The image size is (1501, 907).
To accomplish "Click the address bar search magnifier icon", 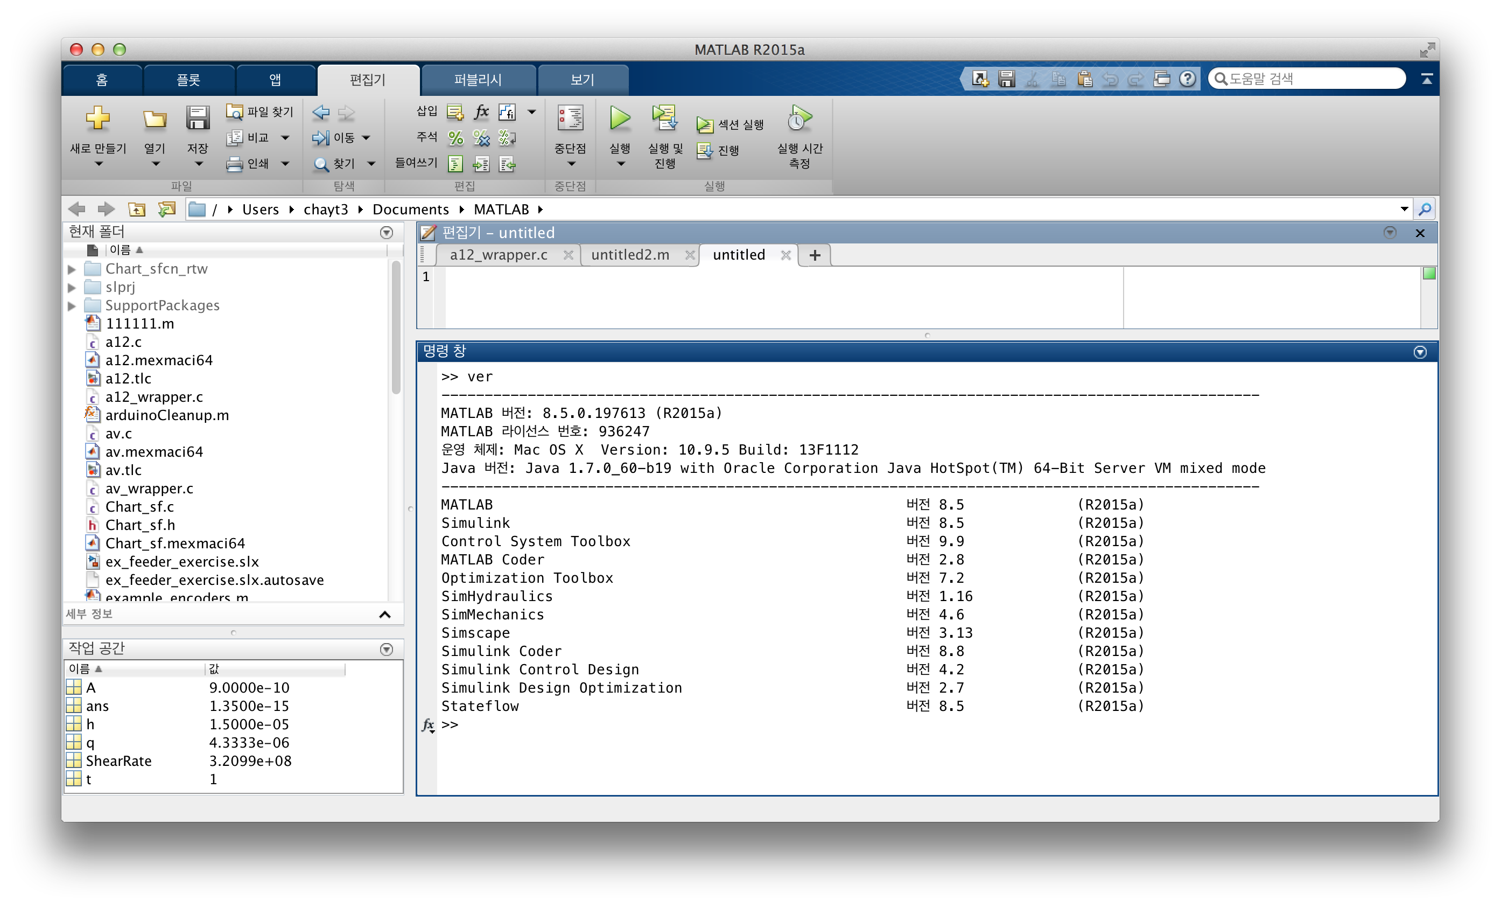I will 1424,209.
